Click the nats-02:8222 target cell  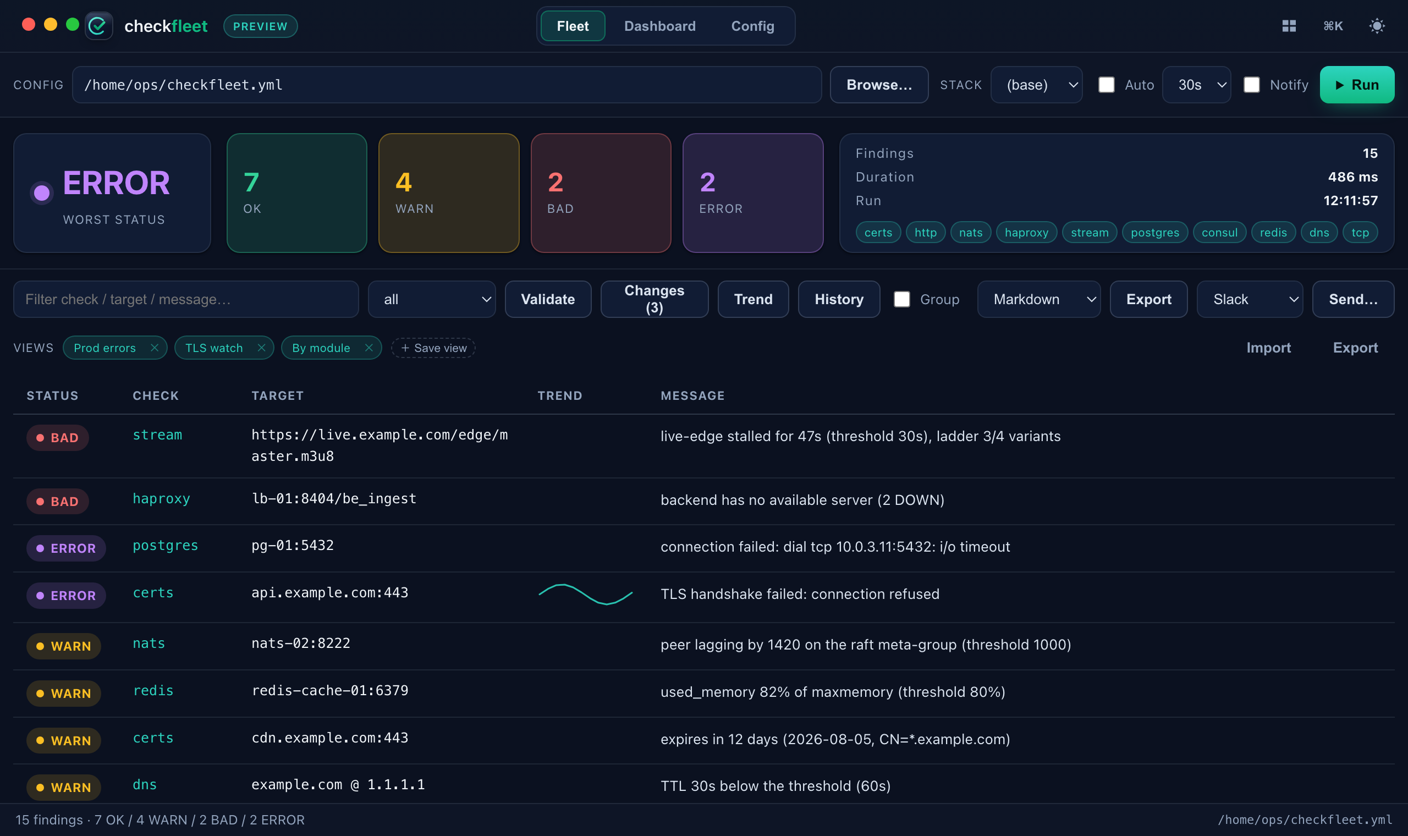pyautogui.click(x=301, y=643)
